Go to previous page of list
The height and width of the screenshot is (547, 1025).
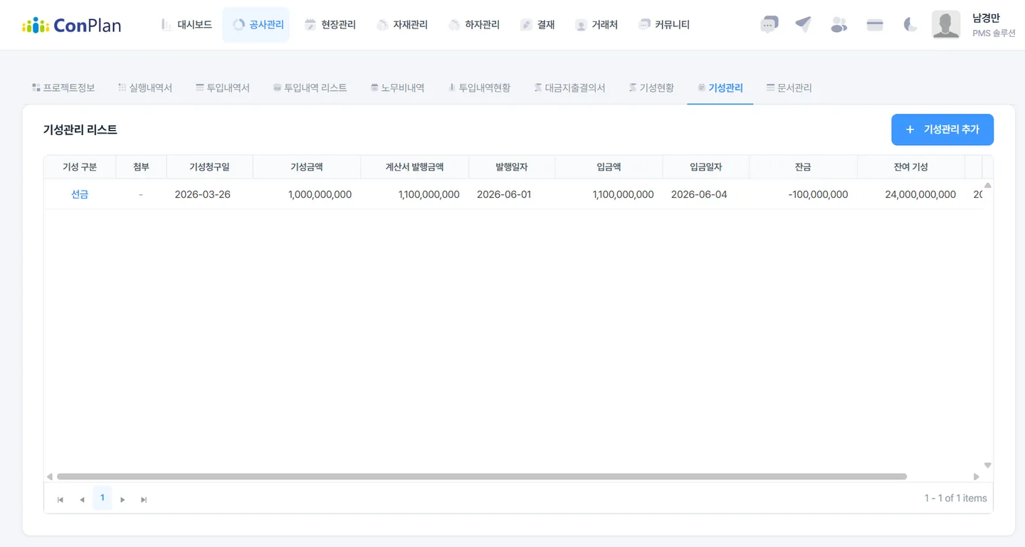(82, 499)
